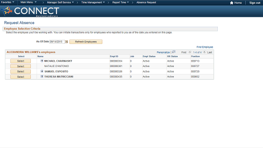Screen dimensions: 263x148
Task: Show the next row arrow icon
Action: tap(204, 52)
